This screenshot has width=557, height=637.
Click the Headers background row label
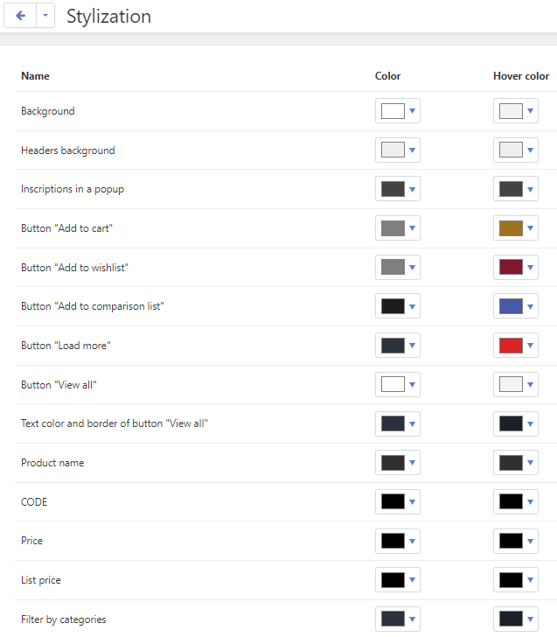point(68,150)
